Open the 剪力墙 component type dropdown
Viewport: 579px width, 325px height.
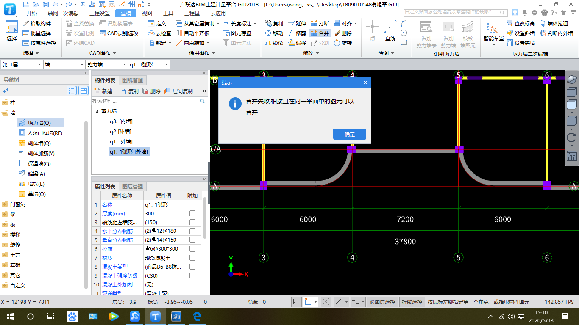106,64
